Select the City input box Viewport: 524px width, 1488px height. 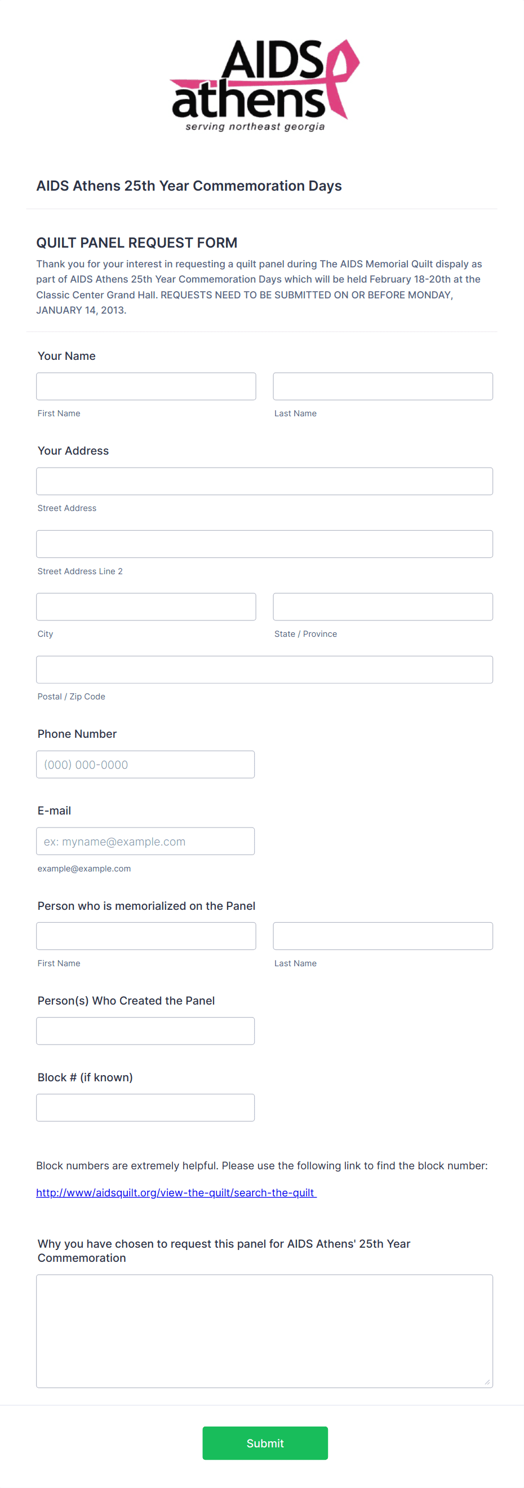tap(146, 606)
